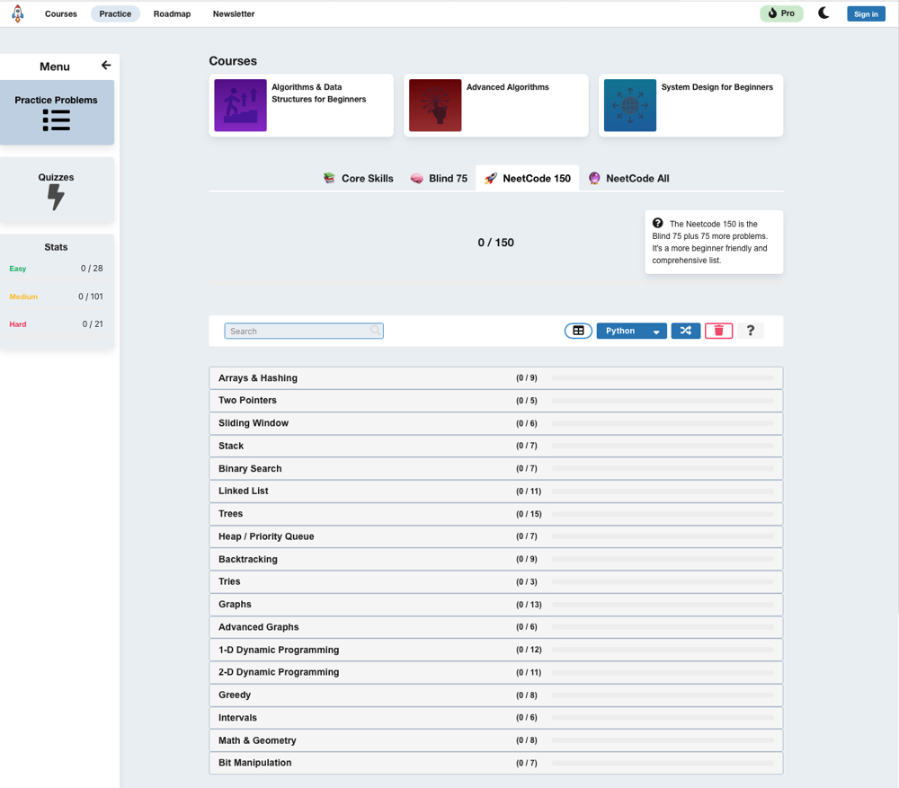Open Quizzes lightning bolt icon

tap(56, 197)
